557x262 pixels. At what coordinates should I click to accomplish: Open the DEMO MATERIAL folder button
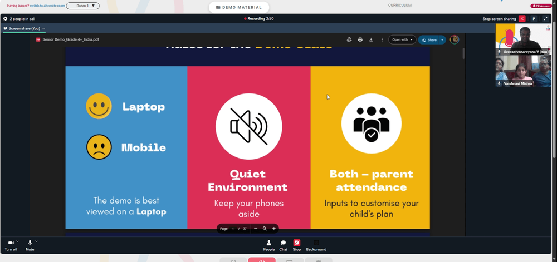(x=239, y=7)
